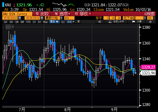The height and width of the screenshot is (112, 158).
Task: Click the 移平 moving average label
Action: coord(99,18)
